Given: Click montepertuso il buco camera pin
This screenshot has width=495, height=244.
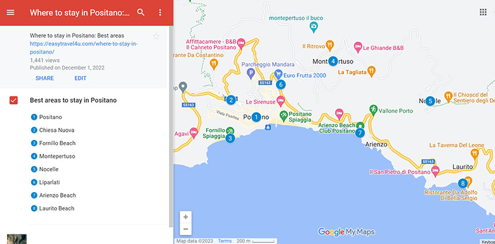Looking at the screenshot, I should (x=313, y=28).
